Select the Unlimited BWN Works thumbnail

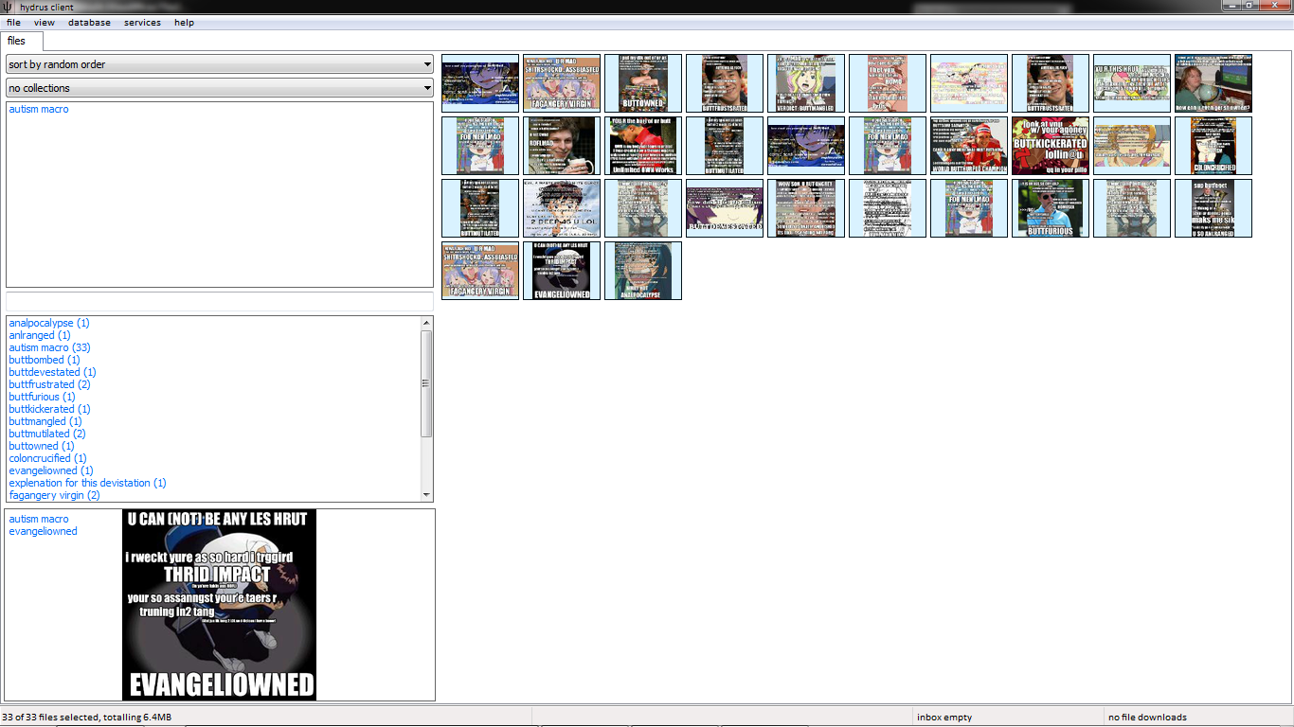(643, 146)
